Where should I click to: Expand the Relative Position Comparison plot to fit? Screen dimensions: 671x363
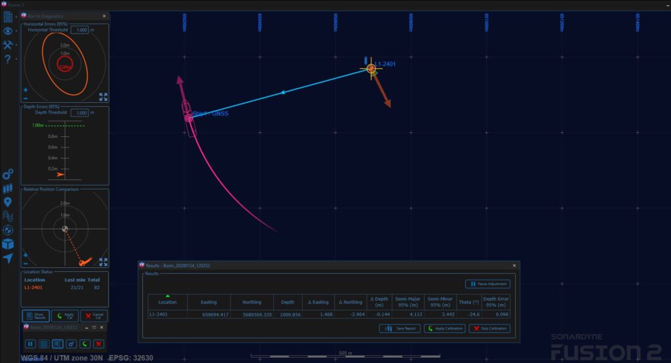(103, 262)
